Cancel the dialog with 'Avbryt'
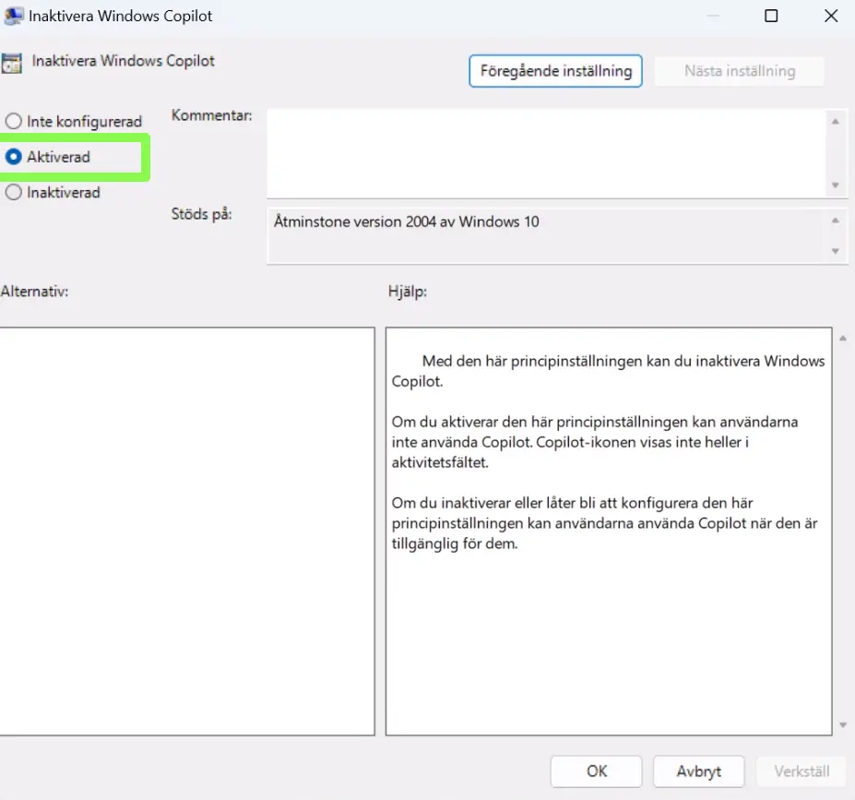 pos(698,771)
